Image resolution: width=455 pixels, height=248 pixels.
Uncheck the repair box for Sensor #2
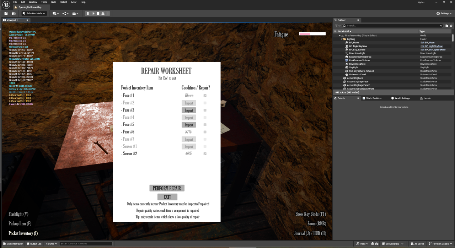click(x=205, y=153)
